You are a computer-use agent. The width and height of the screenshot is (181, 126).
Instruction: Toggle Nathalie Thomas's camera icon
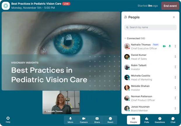pos(164,46)
